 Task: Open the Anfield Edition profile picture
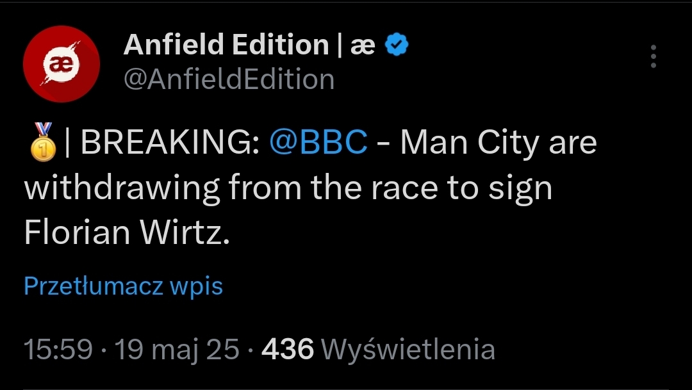(x=61, y=63)
